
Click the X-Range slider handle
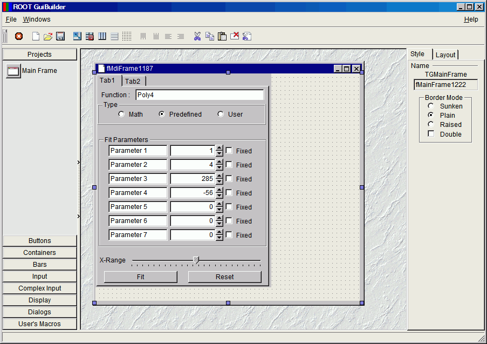196,260
